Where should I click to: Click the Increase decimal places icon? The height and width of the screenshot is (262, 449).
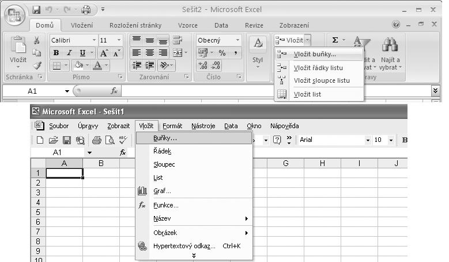coord(203,65)
